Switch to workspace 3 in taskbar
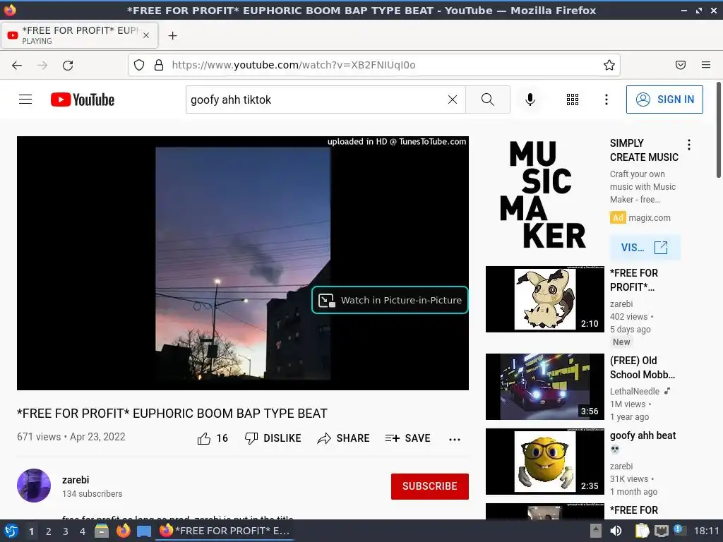723x542 pixels. tap(66, 531)
